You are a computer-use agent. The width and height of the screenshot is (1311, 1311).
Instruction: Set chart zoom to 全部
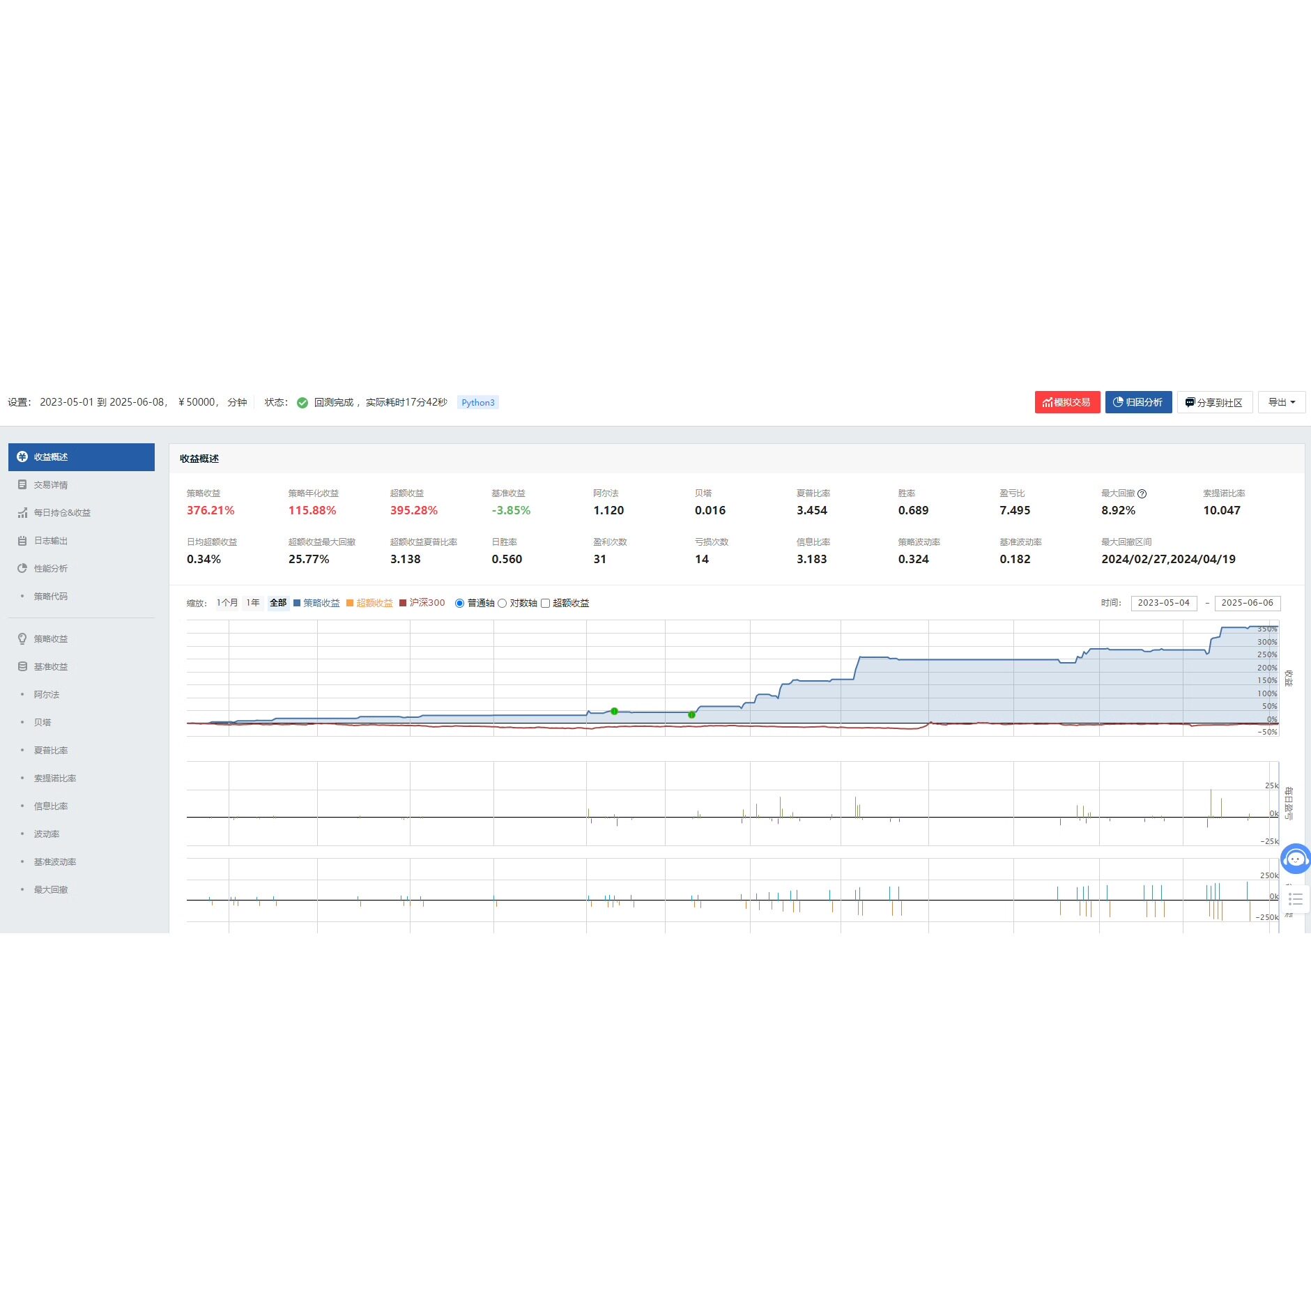(x=278, y=603)
